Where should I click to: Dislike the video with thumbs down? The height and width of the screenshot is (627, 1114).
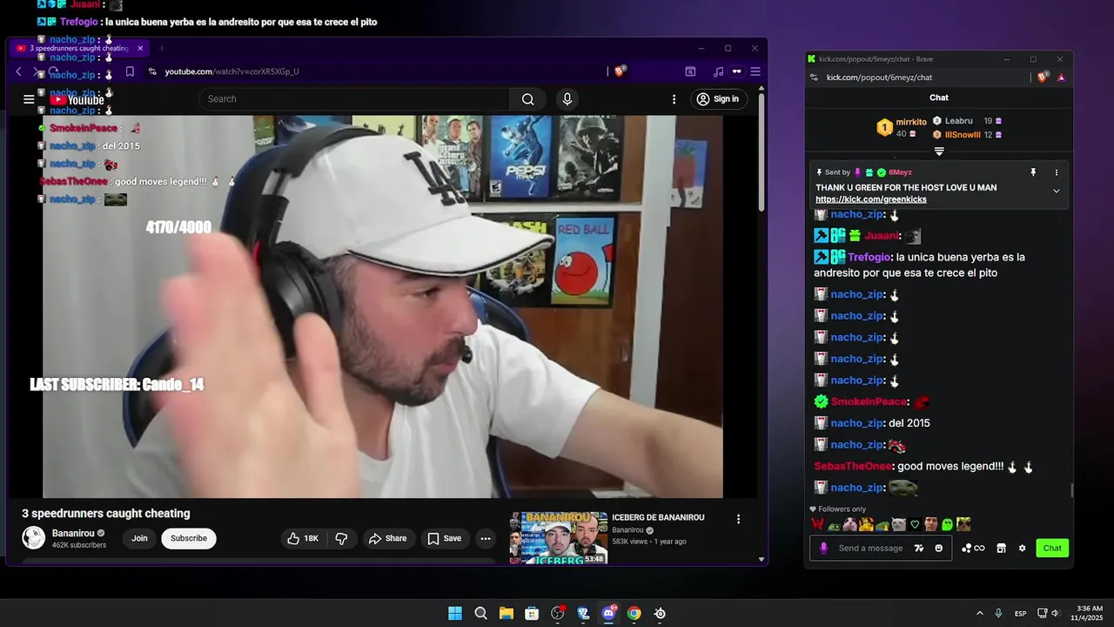(x=341, y=538)
